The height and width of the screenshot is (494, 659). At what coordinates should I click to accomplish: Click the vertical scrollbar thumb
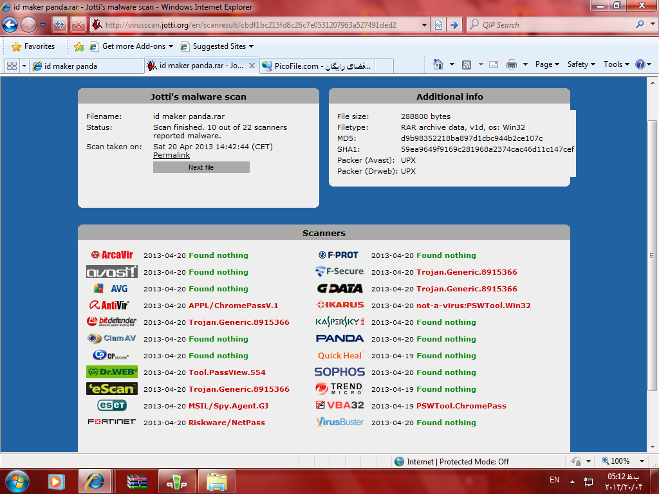coord(652,255)
